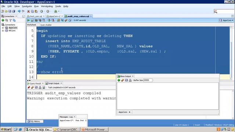Open C:\sreeram folder window from taskbar
This screenshot has height=132, width=235.
click(x=67, y=129)
